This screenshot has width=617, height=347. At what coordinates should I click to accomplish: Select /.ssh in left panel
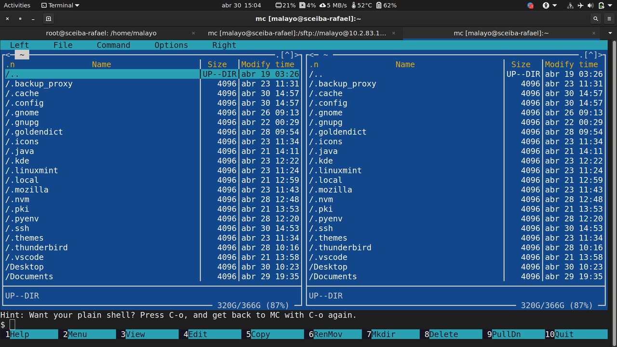tap(152, 228)
